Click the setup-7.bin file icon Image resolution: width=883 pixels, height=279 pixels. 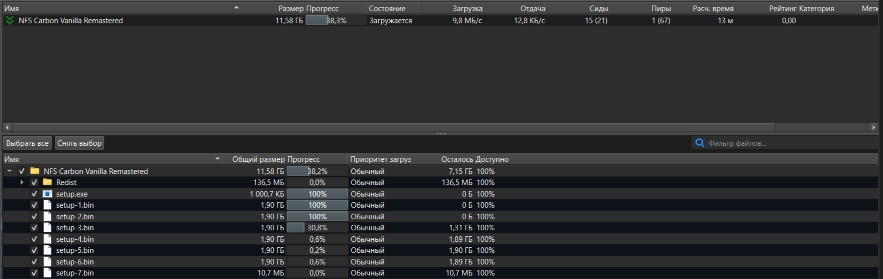(47, 272)
